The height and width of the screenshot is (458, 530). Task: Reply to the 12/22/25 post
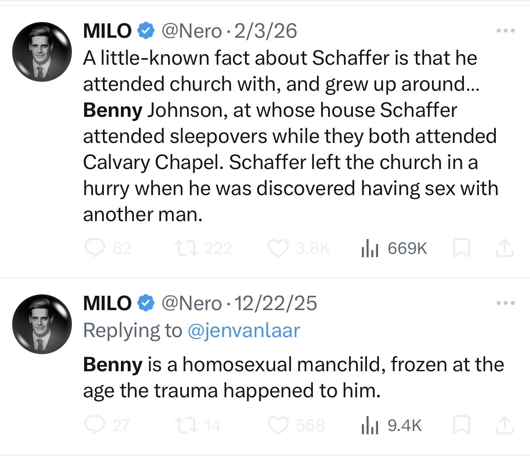tap(94, 425)
